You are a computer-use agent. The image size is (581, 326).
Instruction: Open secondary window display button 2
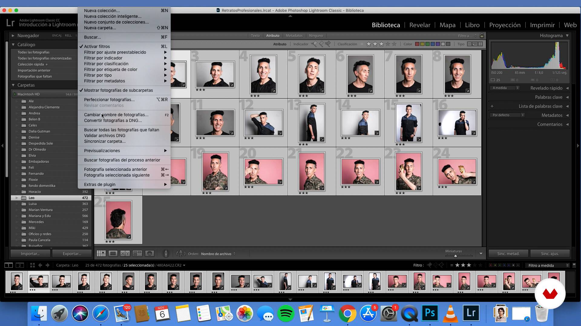coord(20,265)
